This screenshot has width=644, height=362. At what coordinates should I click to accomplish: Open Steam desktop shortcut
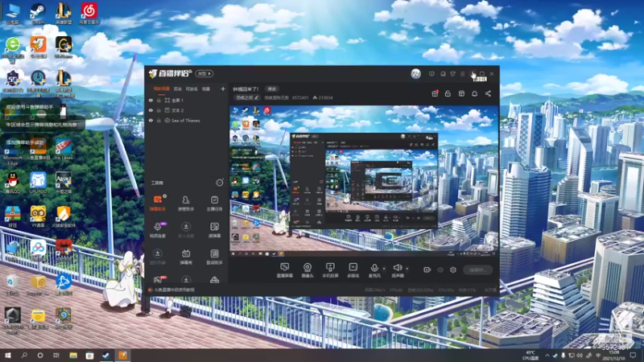coord(38,14)
